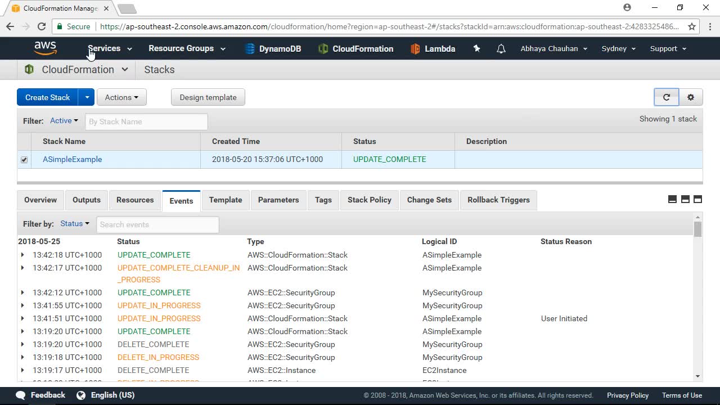Open the Actions dropdown
Screen dimensions: 720x405
tap(121, 97)
